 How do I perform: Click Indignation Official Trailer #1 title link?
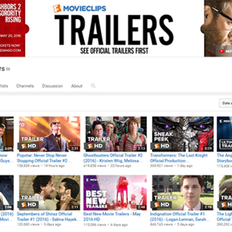180,216
